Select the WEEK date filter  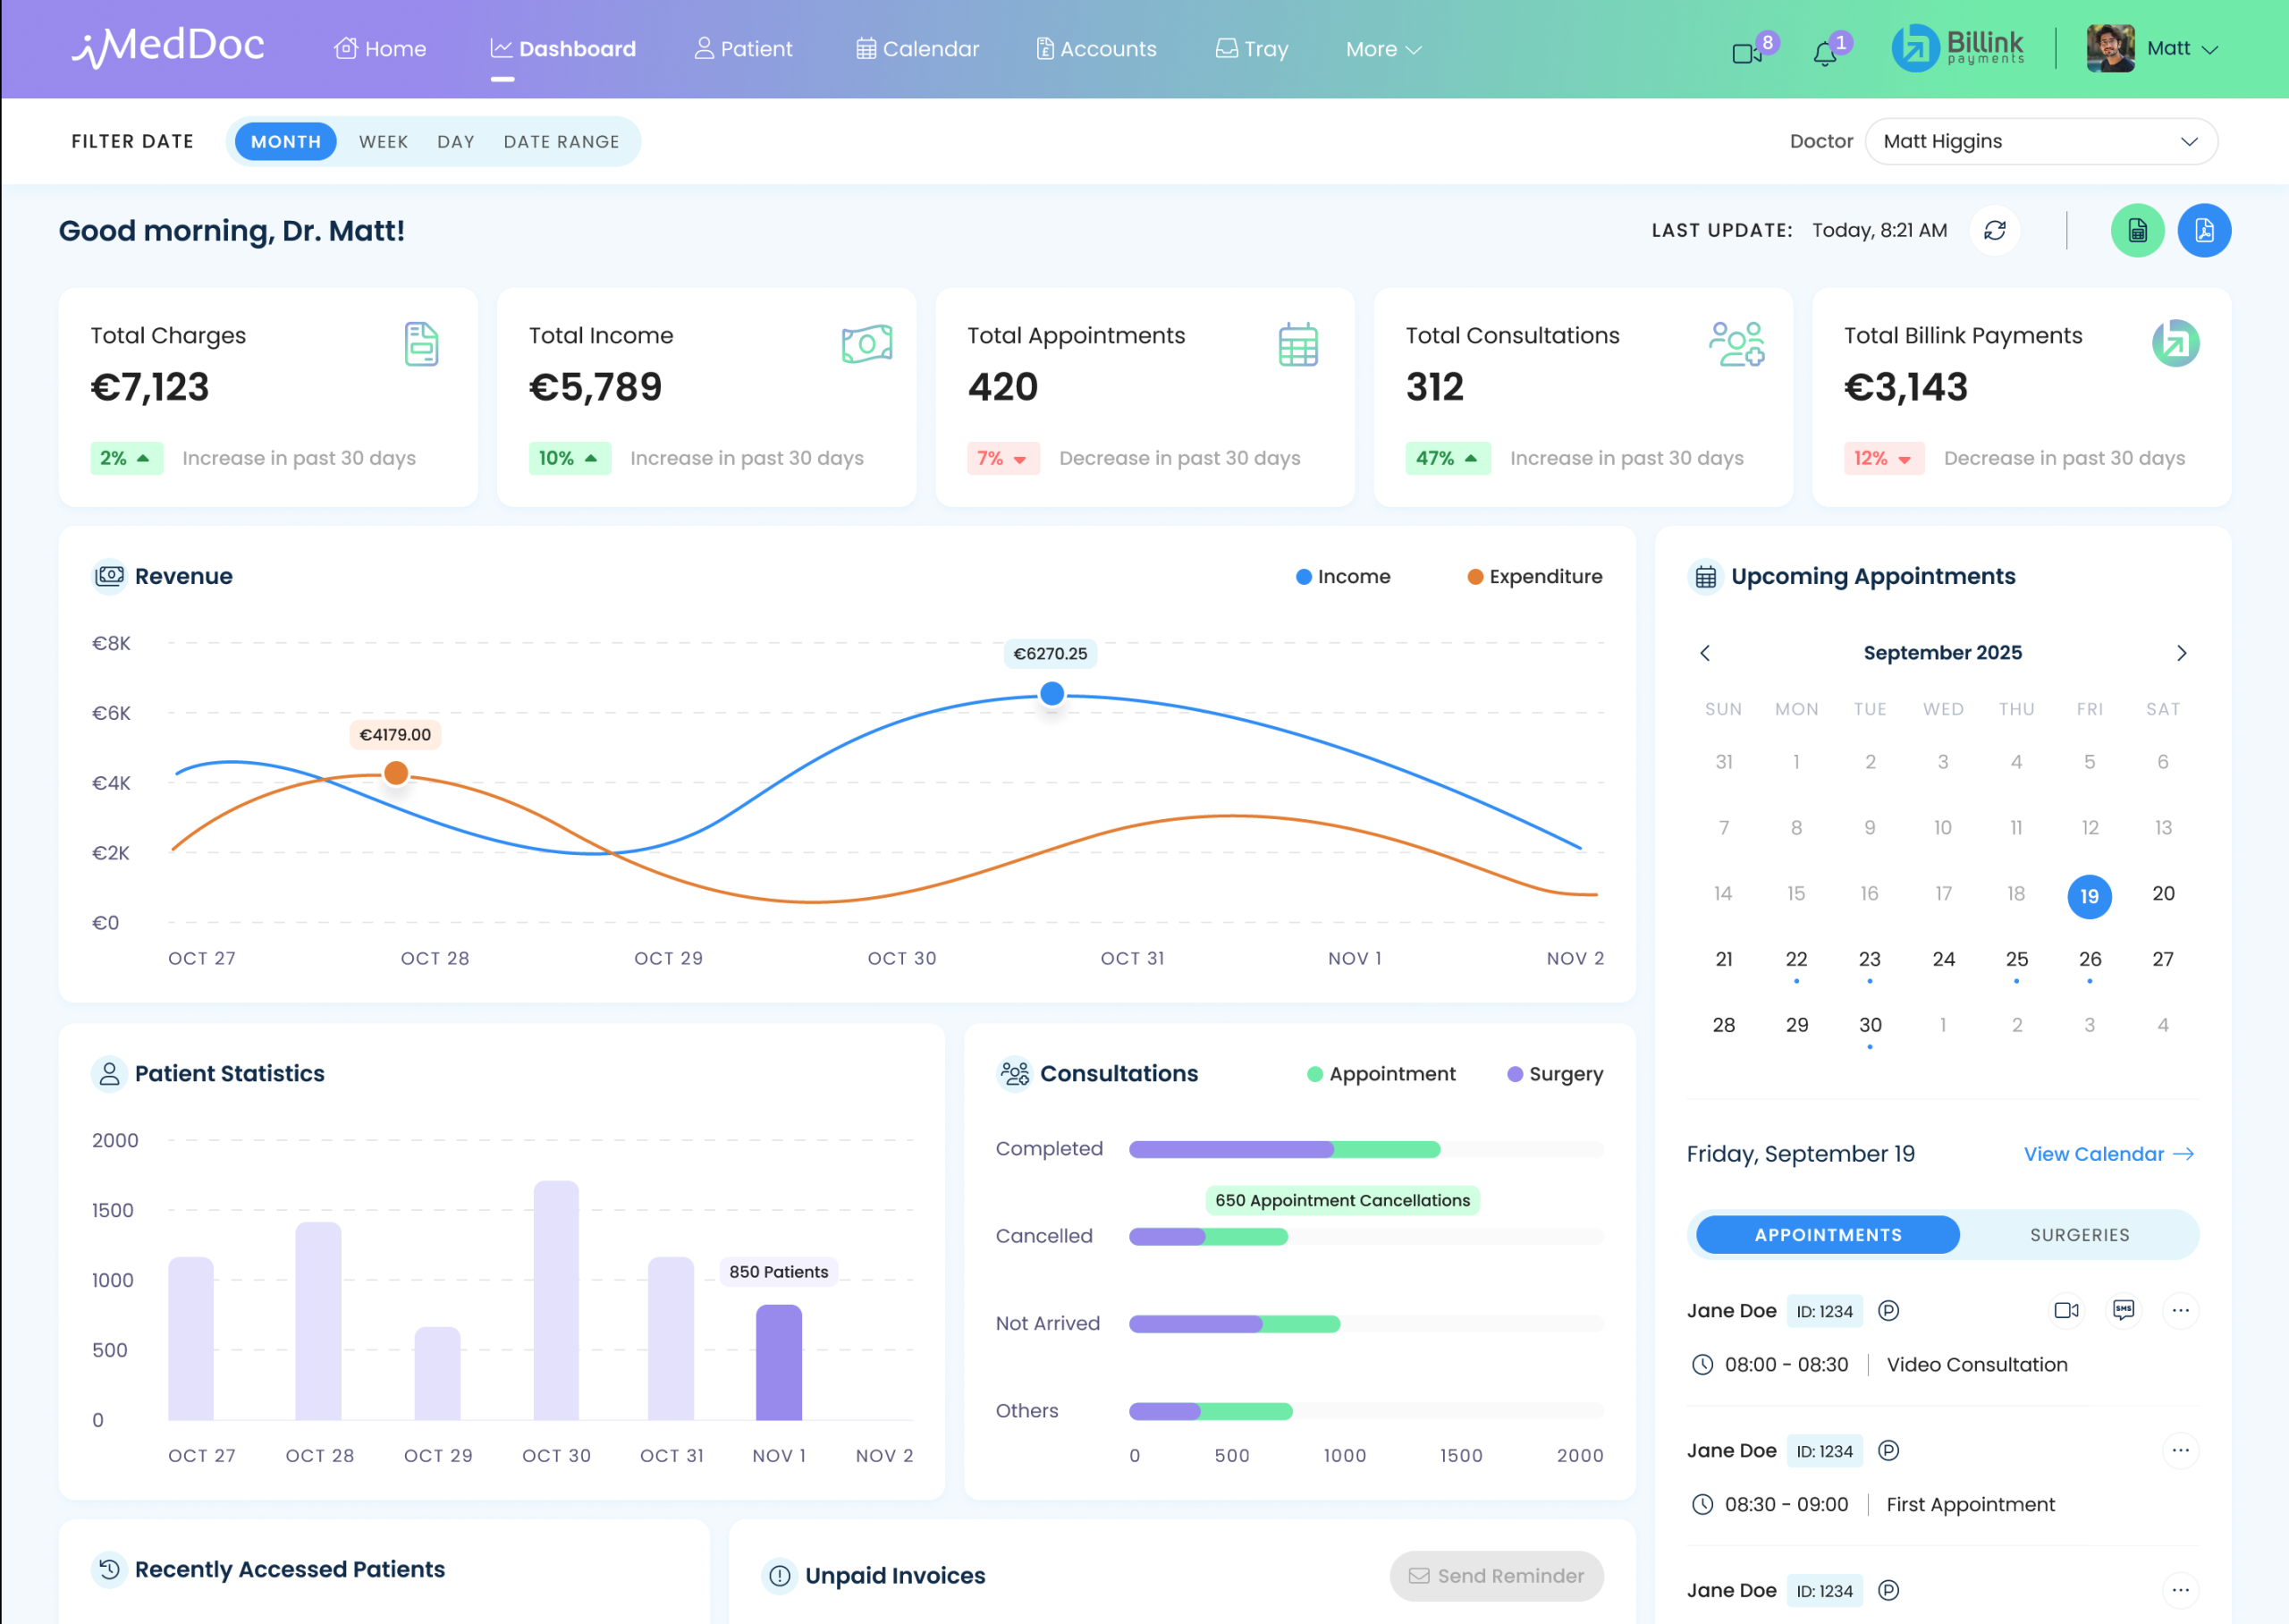coord(383,142)
